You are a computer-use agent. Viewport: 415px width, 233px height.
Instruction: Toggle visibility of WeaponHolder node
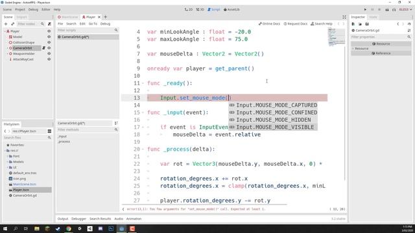[x=49, y=54]
